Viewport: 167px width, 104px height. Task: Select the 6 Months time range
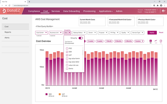[128, 41]
